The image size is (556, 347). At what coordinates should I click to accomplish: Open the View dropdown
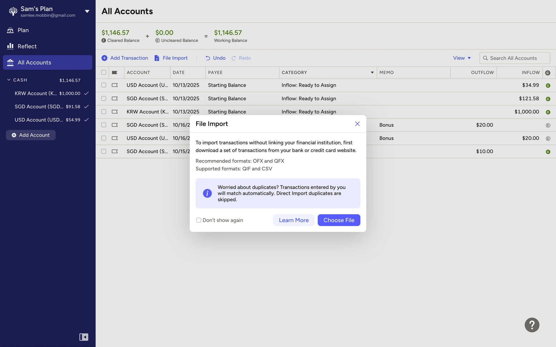click(x=462, y=58)
